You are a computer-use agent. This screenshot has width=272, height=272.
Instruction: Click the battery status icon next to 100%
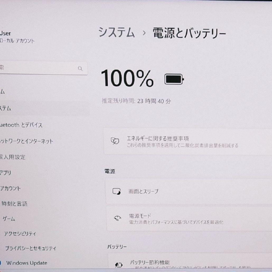pos(174,79)
